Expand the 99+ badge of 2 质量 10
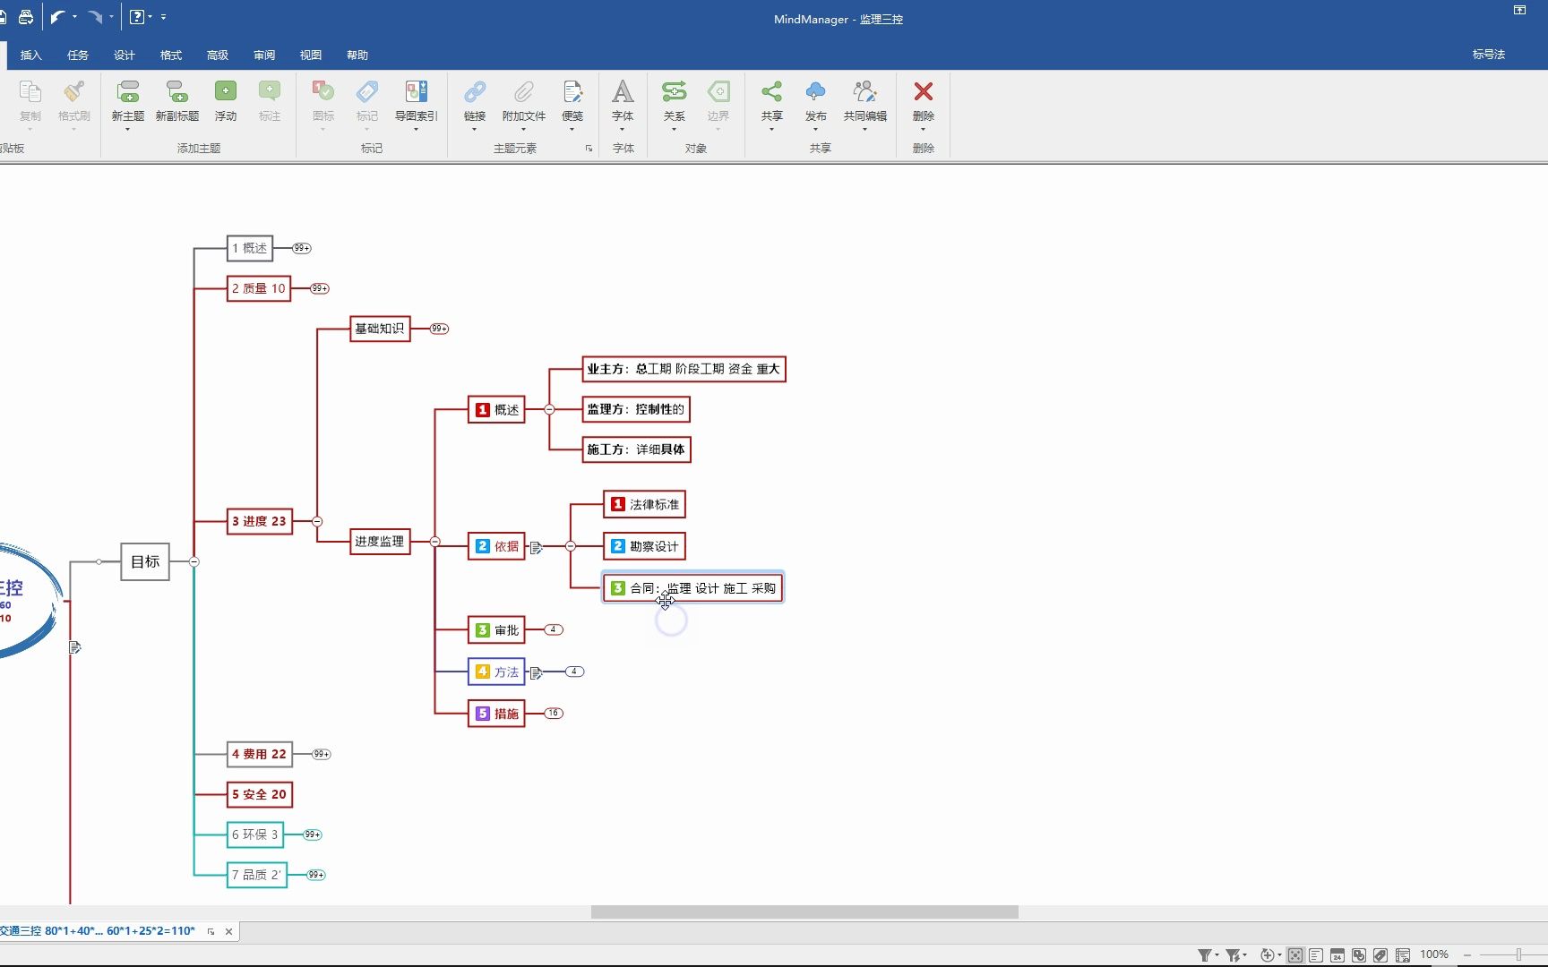This screenshot has width=1548, height=967. 320,288
